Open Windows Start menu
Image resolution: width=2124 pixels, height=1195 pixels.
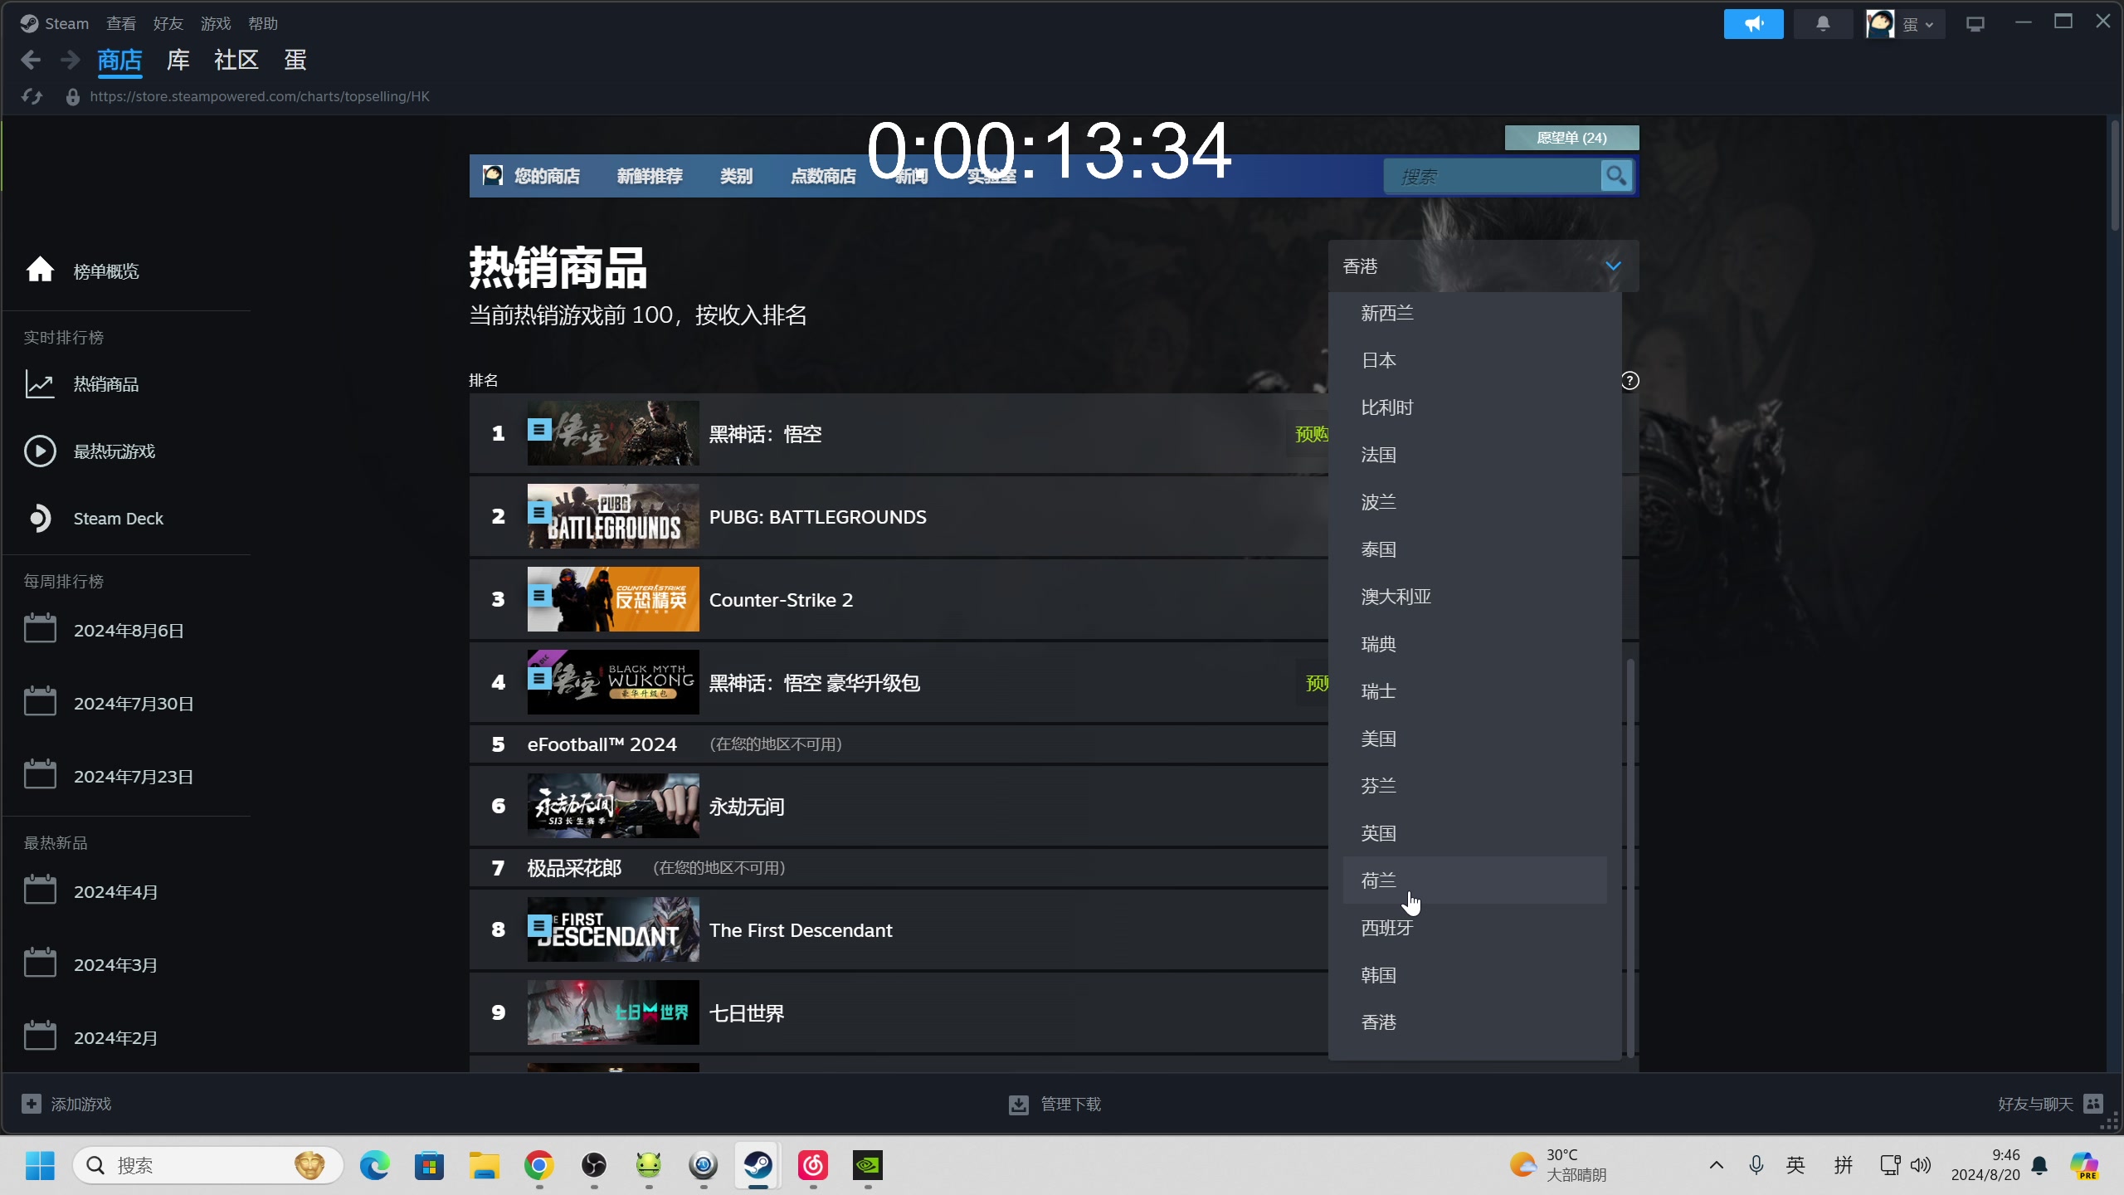coord(40,1166)
